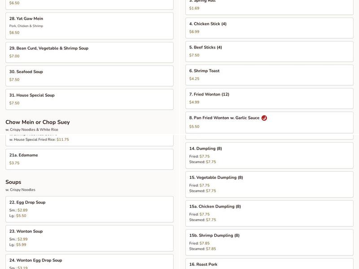Viewport: 359px width, 269px height.
Task: Select 23. Wonton Soup item
Action: 89,238
